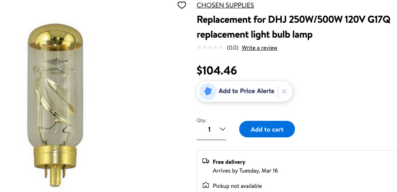Click the delivery truck icon

point(205,161)
